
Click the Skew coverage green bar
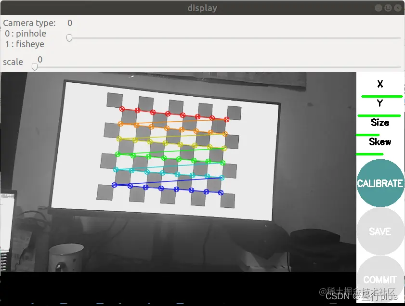370,154
